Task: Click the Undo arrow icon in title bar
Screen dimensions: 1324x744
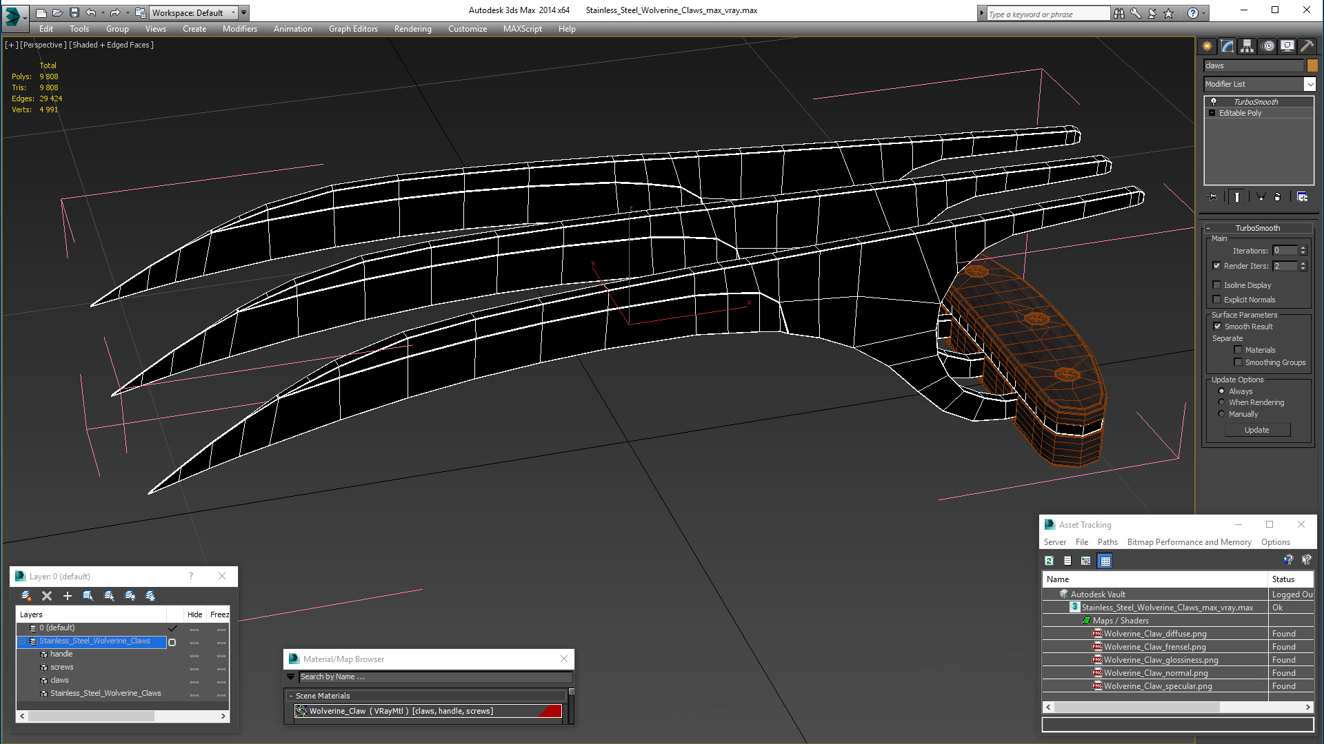Action: click(91, 12)
